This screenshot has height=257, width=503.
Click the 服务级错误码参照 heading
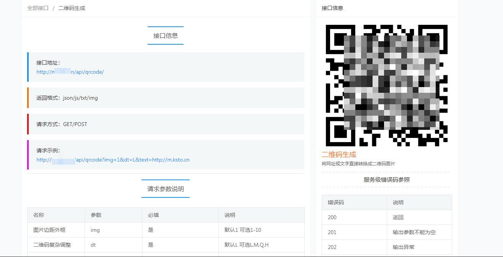pos(387,179)
